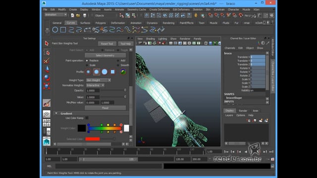This screenshot has height=178, width=317.
Task: Open the Skin menu
Action: (208, 9)
